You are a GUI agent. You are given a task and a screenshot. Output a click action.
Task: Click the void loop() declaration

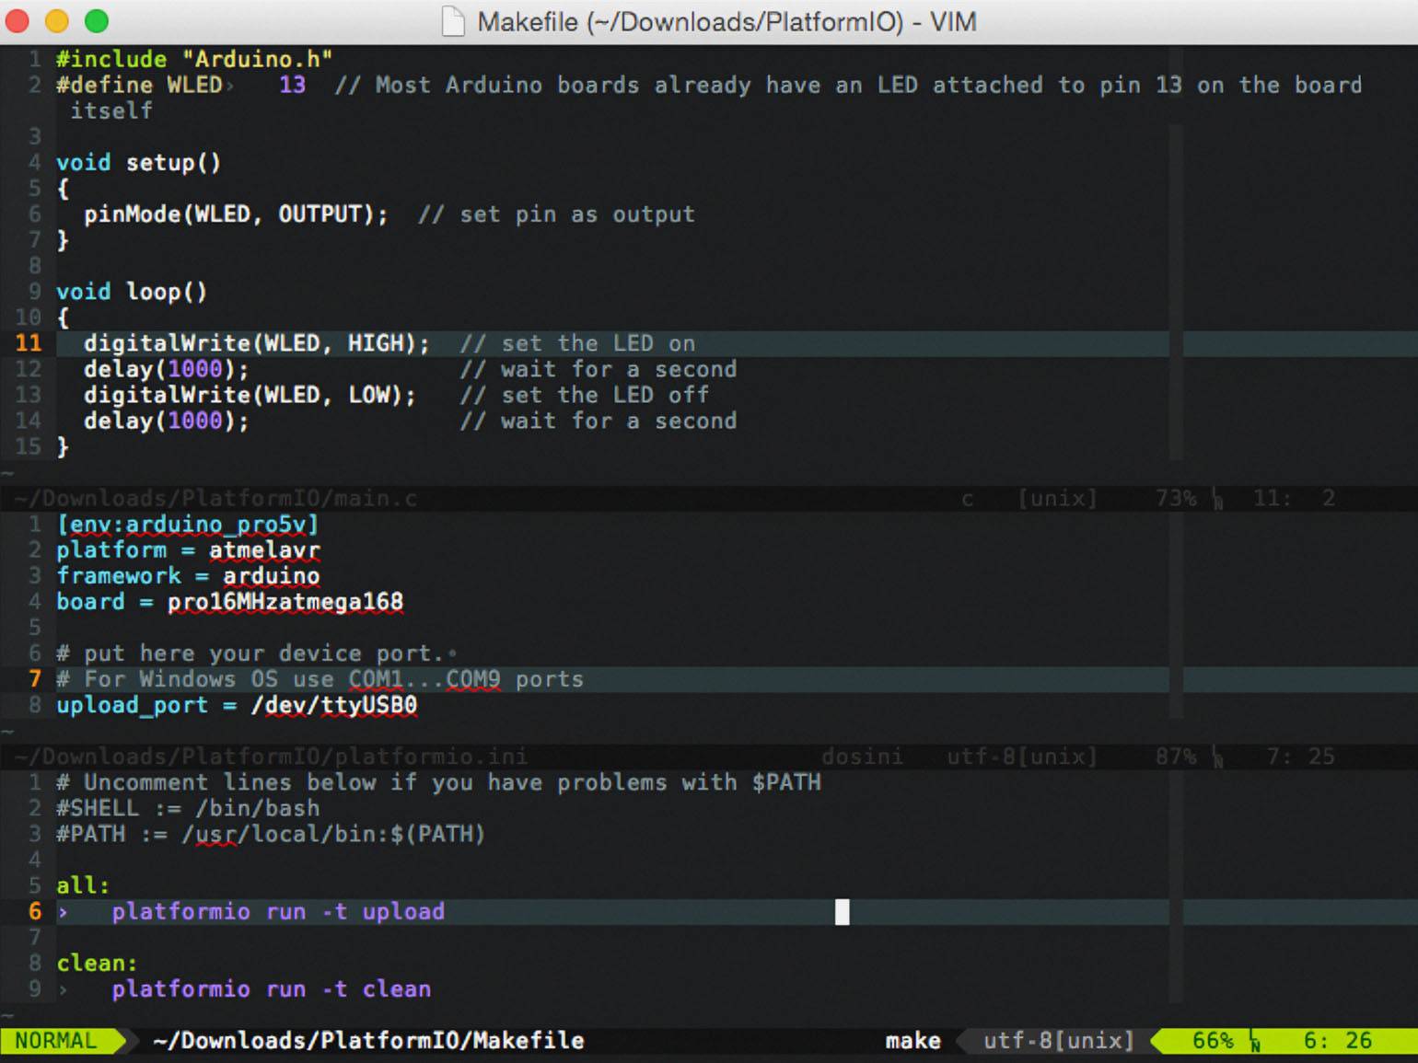(x=132, y=292)
